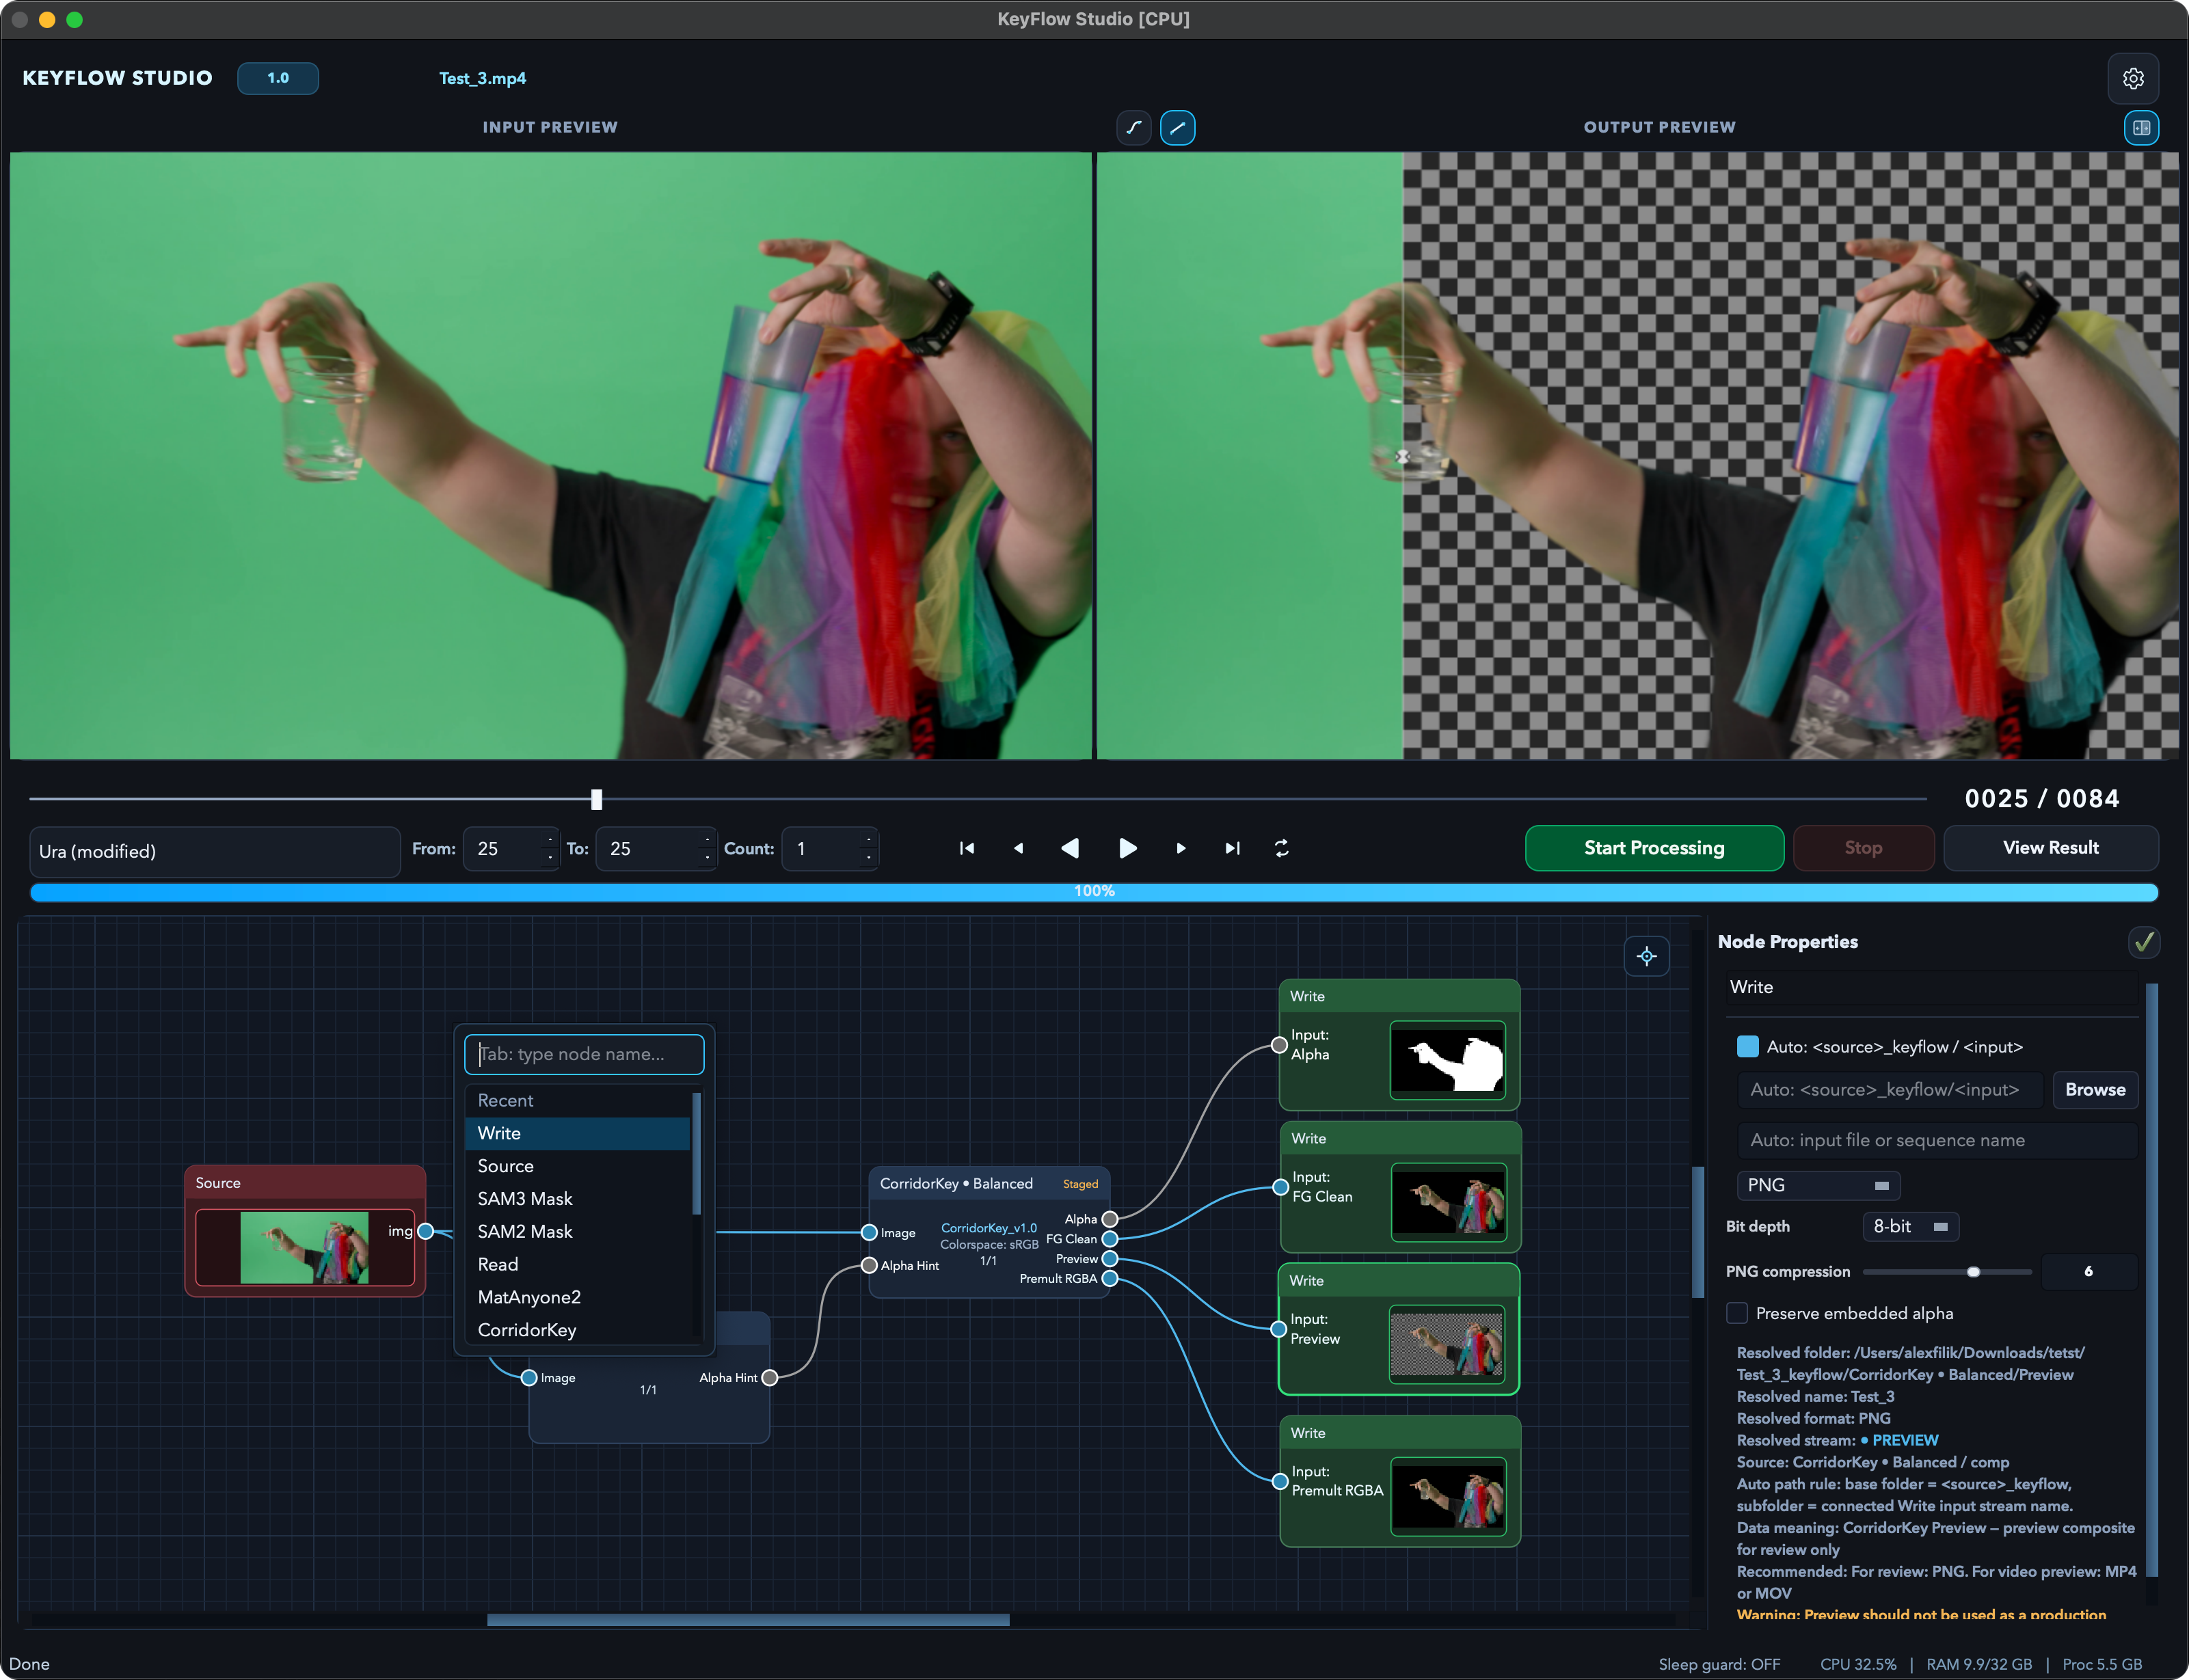Screen dimensions: 2189x1680
Task: Select MatAnyone2 in node menu
Action: pos(577,1297)
